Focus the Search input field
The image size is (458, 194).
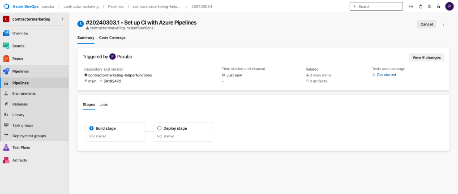(x=376, y=6)
